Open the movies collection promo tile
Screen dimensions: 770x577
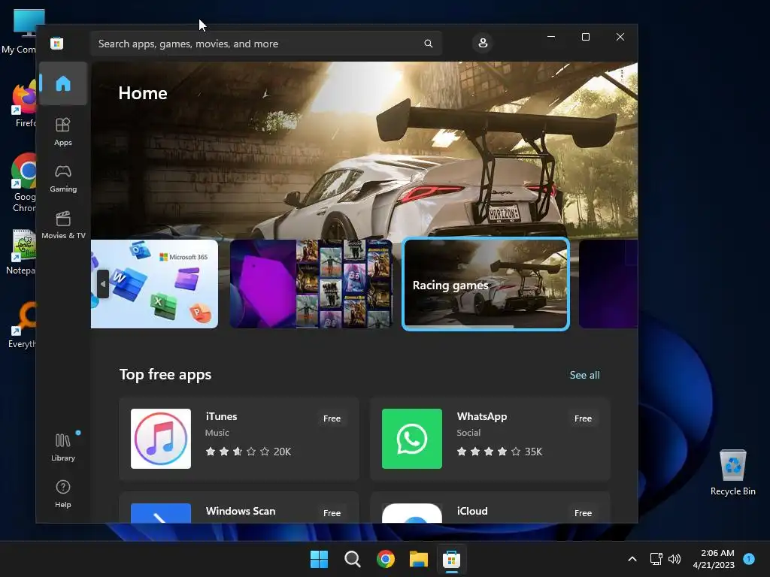coord(311,283)
